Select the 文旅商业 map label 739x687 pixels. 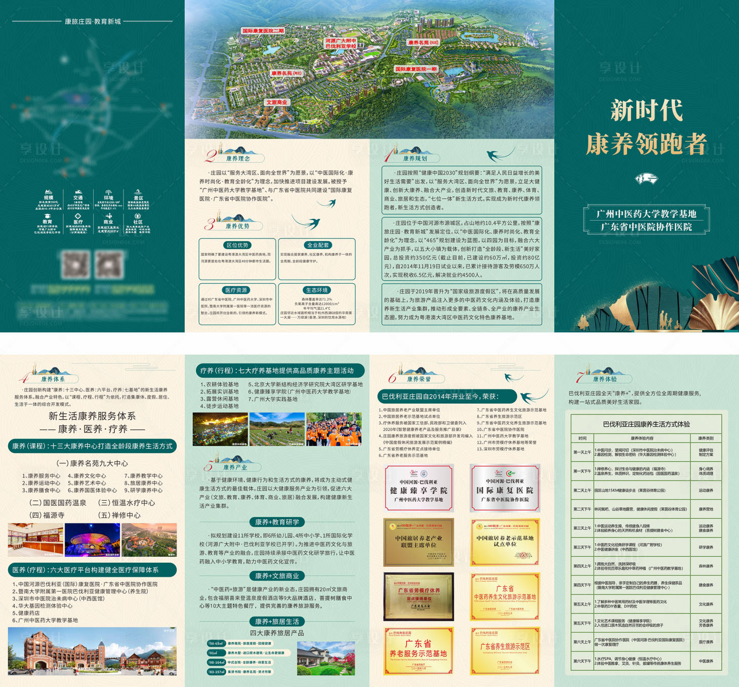(x=277, y=102)
